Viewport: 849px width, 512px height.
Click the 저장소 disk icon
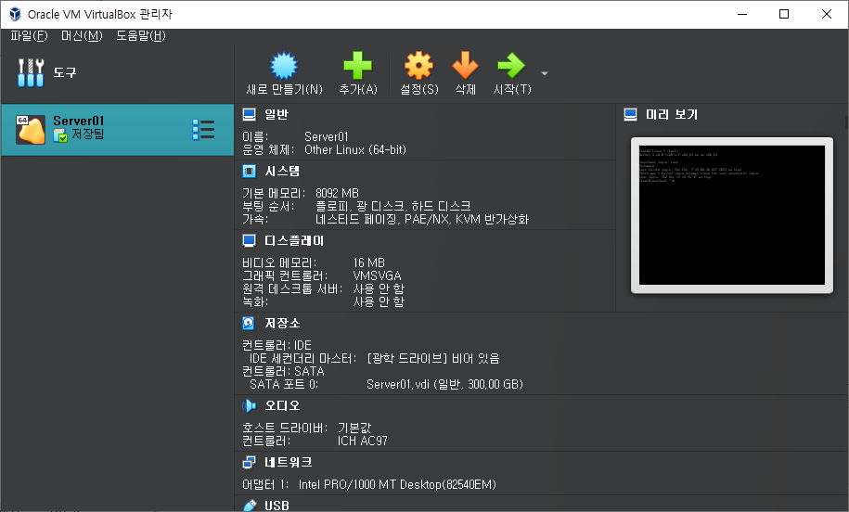(x=249, y=323)
